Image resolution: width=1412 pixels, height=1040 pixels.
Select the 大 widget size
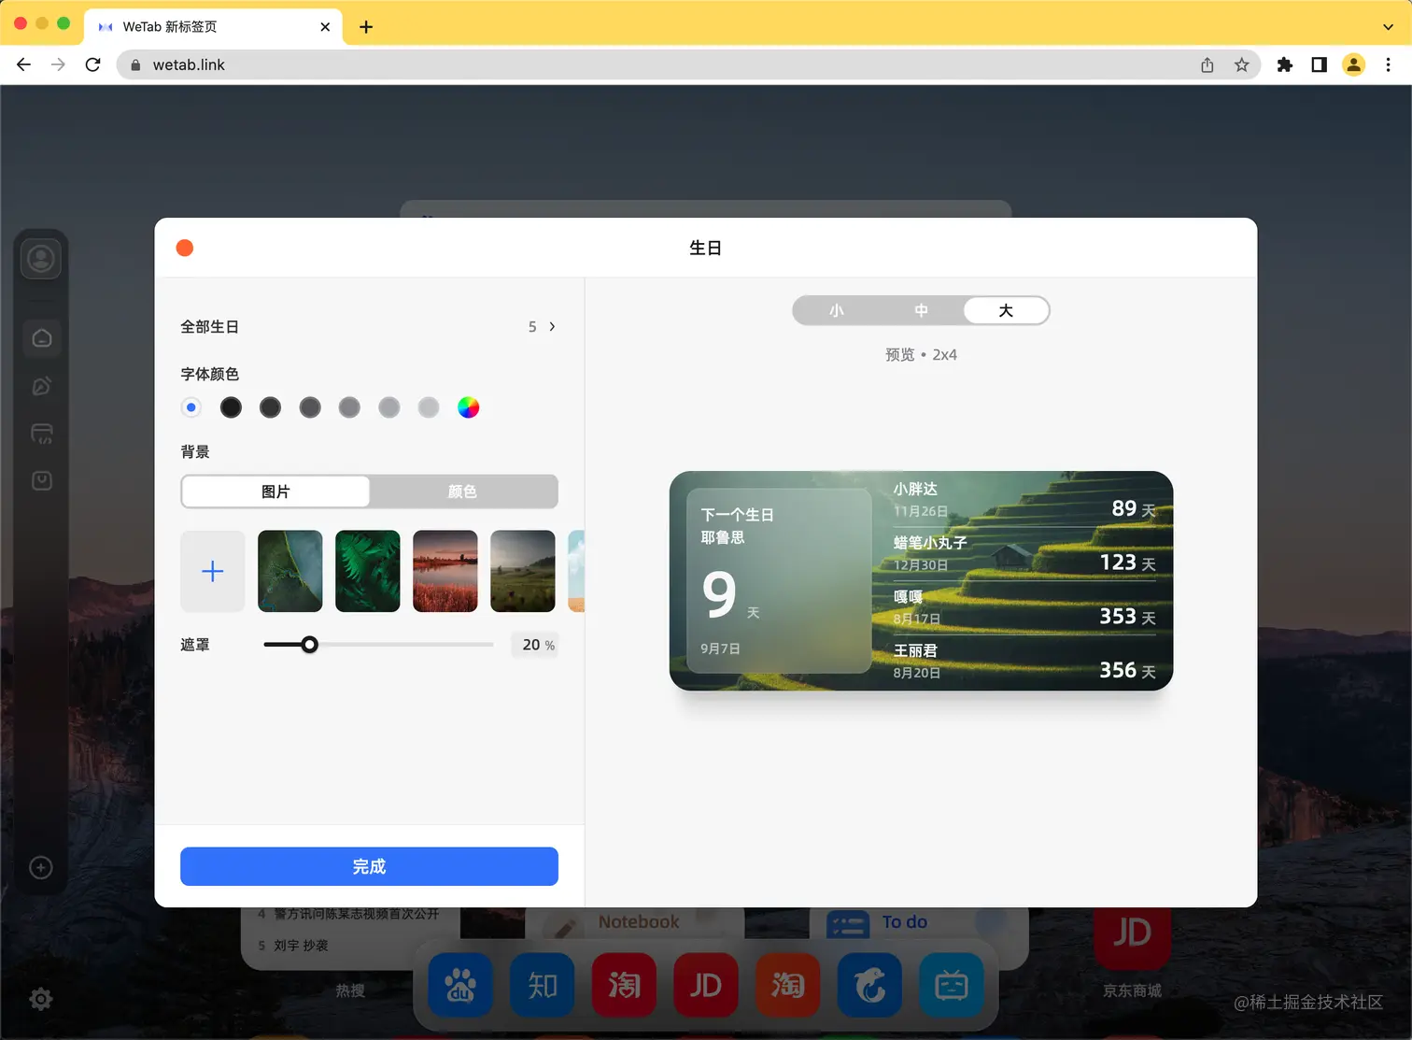pyautogui.click(x=1006, y=310)
